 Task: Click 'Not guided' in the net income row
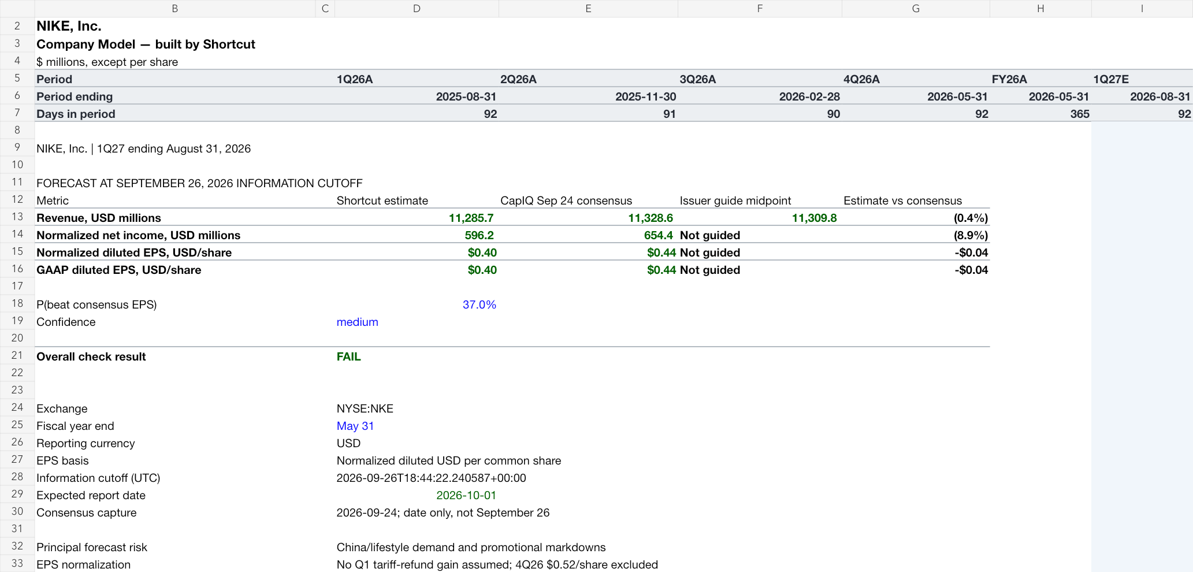[x=709, y=235]
